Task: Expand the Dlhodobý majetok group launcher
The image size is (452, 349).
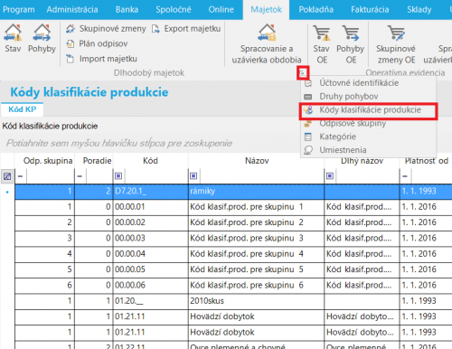Action: click(x=302, y=72)
